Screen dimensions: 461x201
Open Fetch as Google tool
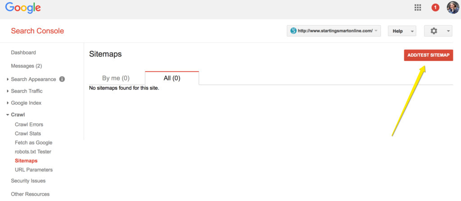coord(33,143)
